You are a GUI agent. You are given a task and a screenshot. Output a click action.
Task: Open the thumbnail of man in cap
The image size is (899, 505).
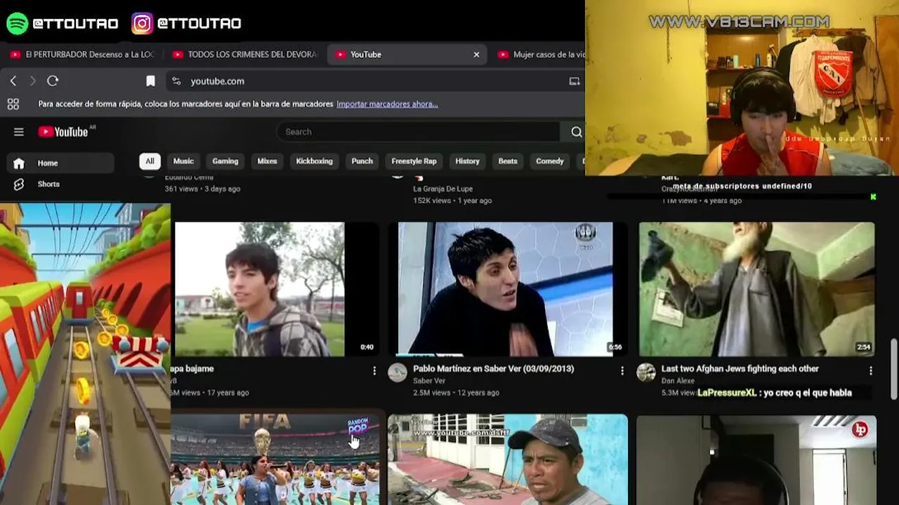tap(508, 459)
